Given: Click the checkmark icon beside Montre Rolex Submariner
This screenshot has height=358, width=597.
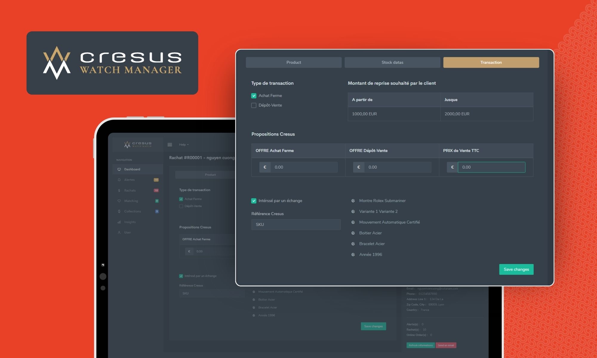Looking at the screenshot, I should 353,201.
